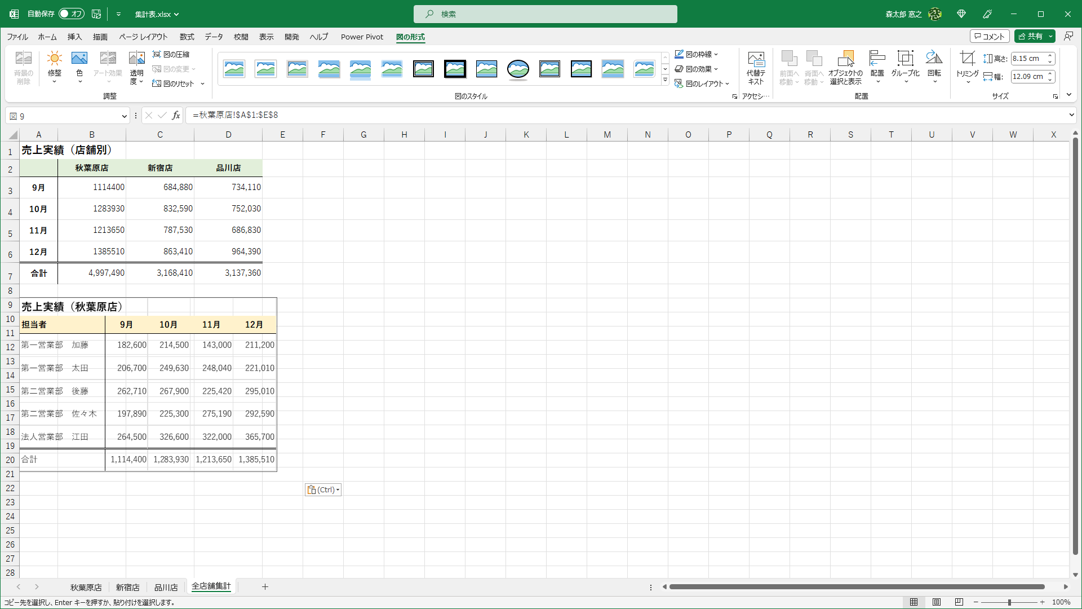Switch to page layout view in status bar
Viewport: 1082px width, 609px height.
click(x=937, y=602)
